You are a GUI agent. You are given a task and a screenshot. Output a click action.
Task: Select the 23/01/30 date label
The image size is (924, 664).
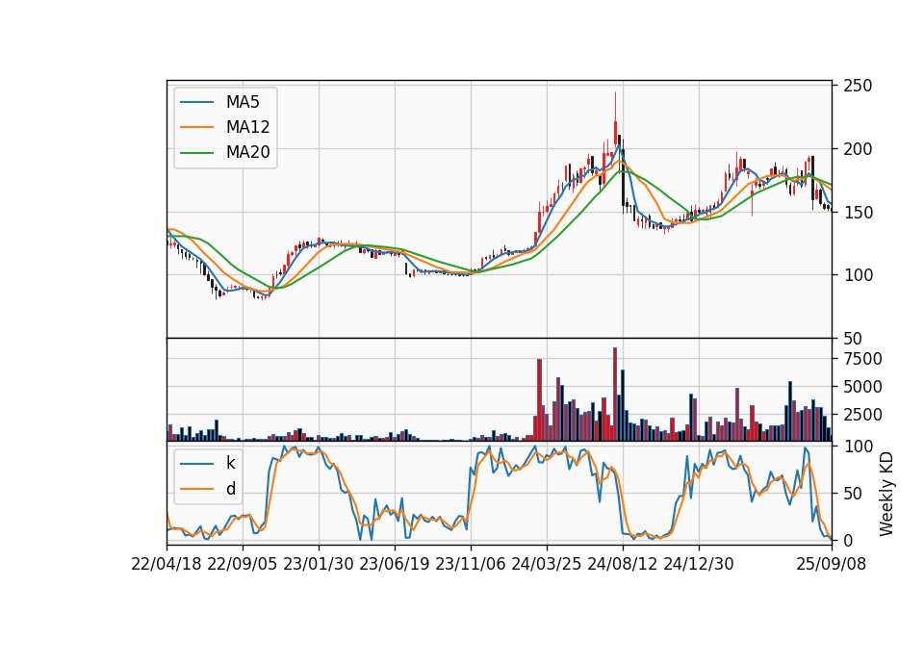click(319, 564)
